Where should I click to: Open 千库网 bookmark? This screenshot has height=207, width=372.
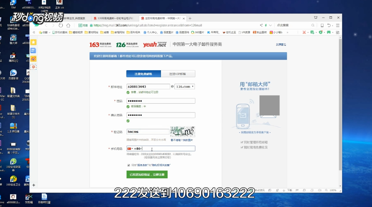(x=213, y=32)
